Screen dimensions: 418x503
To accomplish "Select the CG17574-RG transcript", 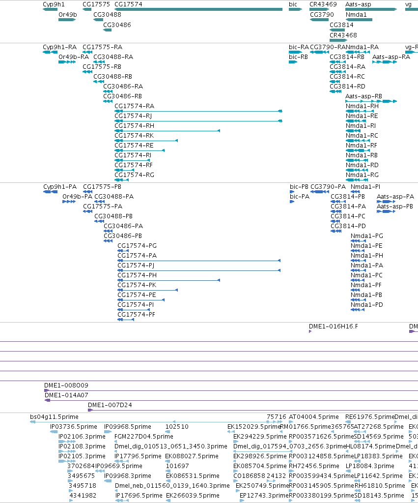I will pyautogui.click(x=121, y=180).
